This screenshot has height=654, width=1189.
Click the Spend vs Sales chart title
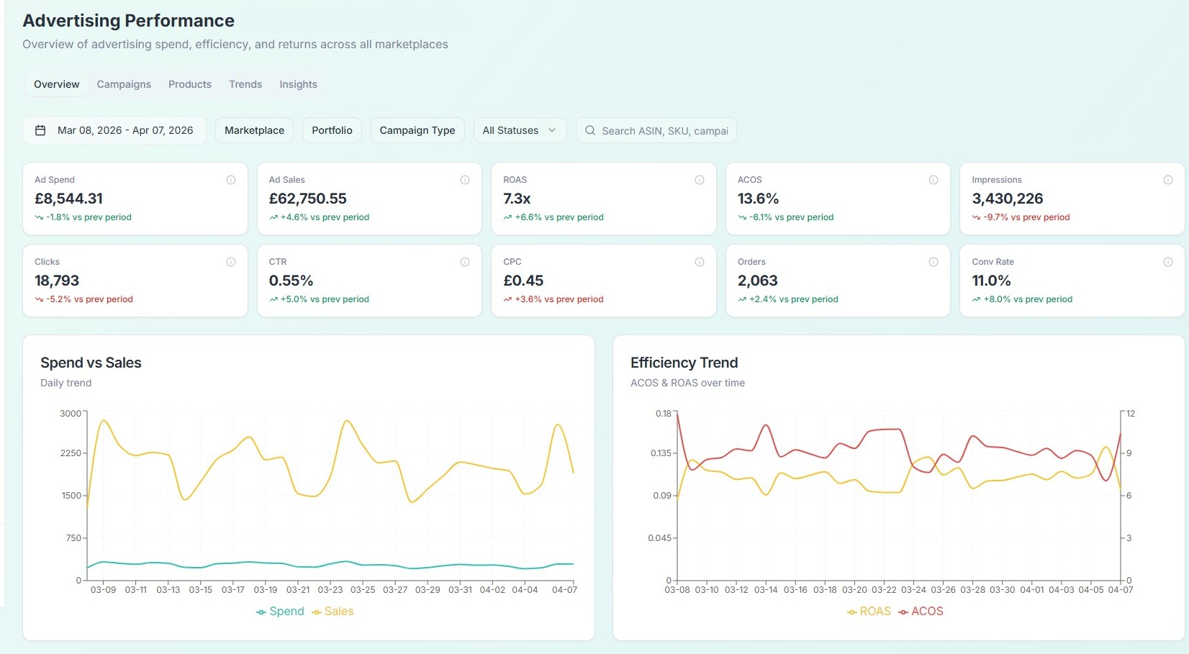[91, 363]
